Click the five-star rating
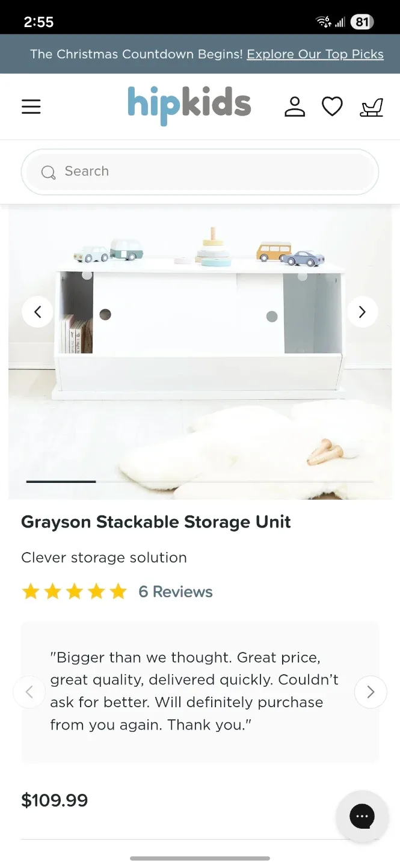The width and height of the screenshot is (400, 866). (x=75, y=592)
